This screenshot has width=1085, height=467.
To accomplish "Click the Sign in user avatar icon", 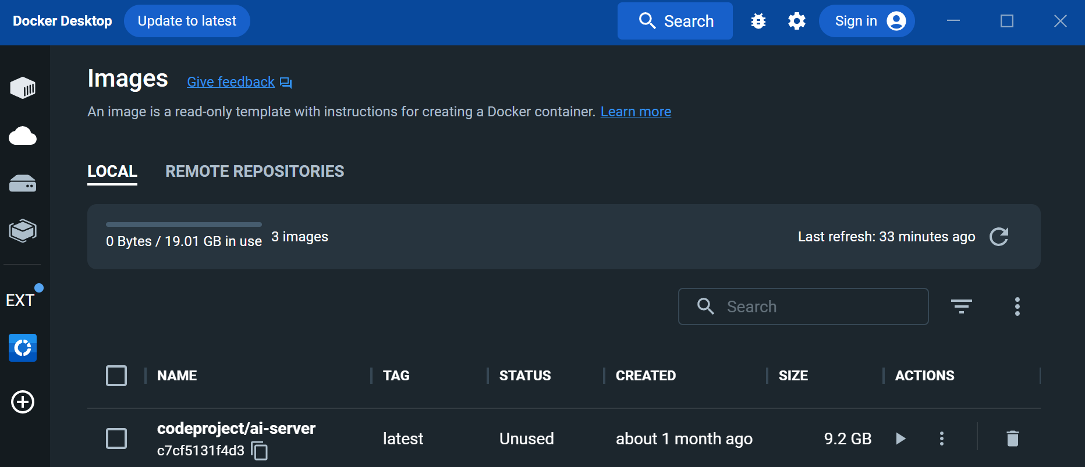I will [x=896, y=21].
